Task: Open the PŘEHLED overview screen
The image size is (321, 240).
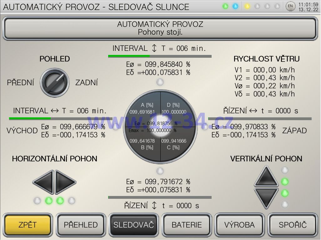Action: (81, 225)
